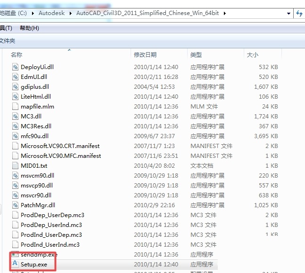Refresh the folder using address bar refresh icon

299,13
